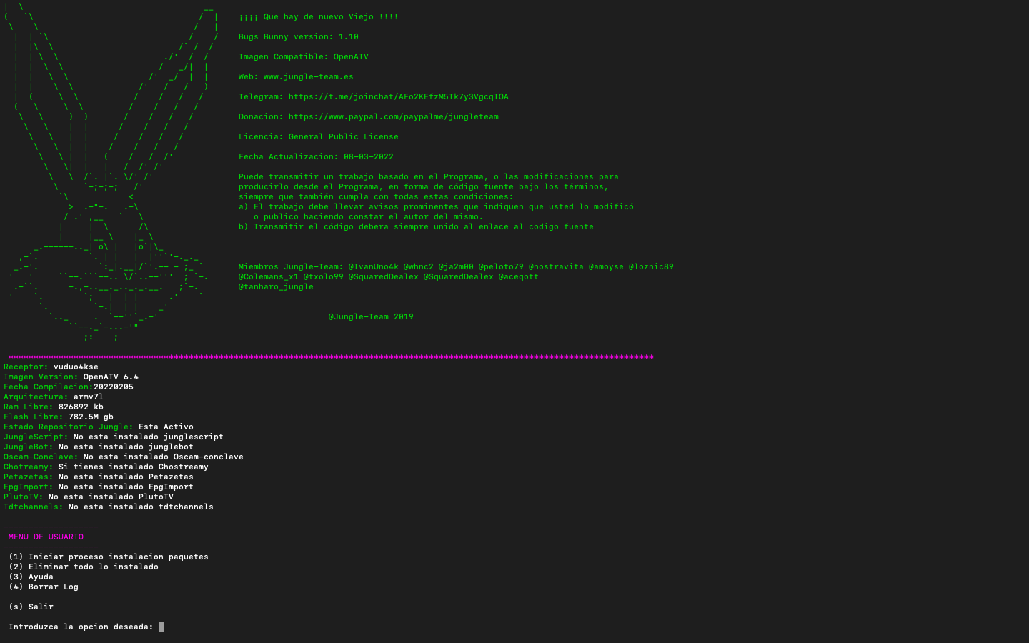Screen dimensions: 1029x643
Task: Click the @Jungle-Team 2019 credit text
Action: pyautogui.click(x=370, y=316)
